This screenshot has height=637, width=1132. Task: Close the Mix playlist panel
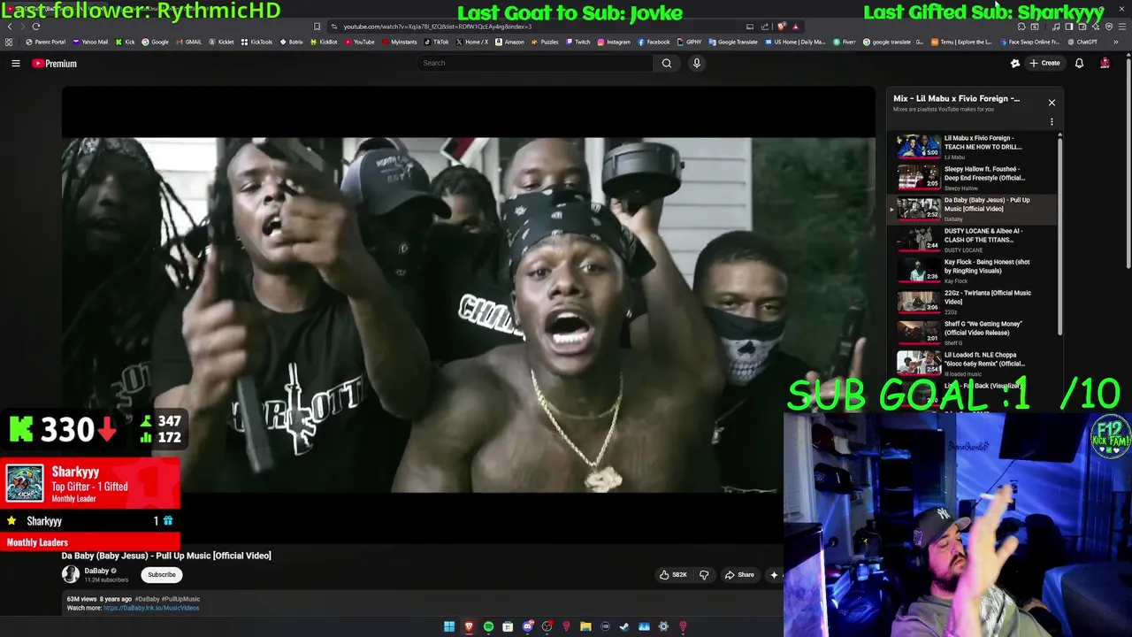click(1052, 103)
